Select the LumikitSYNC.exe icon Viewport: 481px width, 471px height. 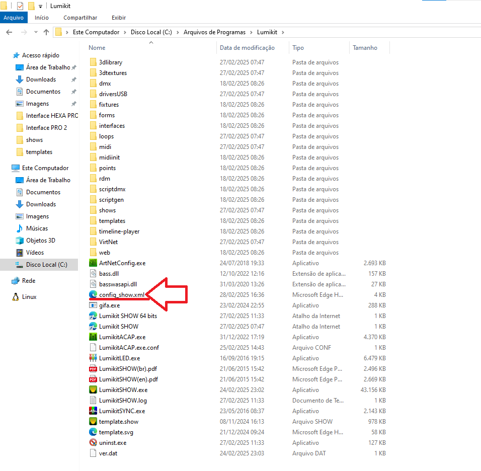pos(93,411)
